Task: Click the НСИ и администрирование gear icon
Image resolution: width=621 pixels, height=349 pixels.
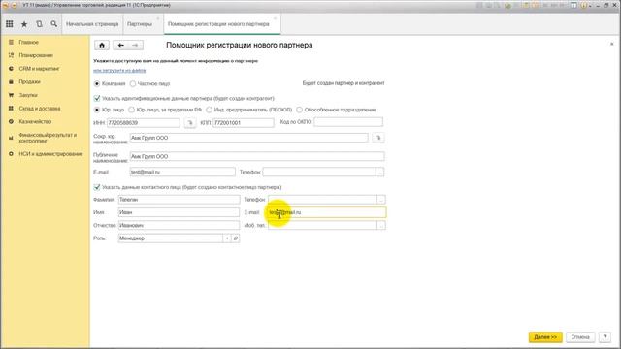Action: click(11, 154)
